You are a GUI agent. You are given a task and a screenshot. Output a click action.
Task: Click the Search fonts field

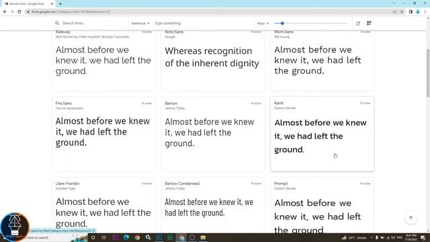[x=91, y=24]
